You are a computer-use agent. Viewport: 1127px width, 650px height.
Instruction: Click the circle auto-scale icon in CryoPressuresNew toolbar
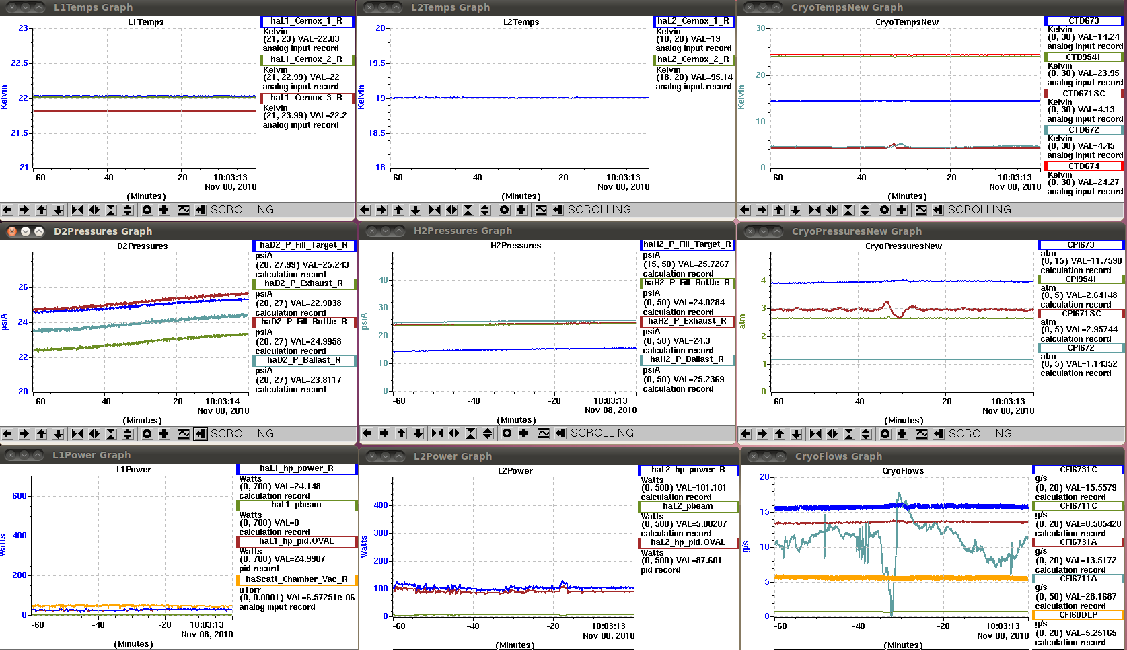pyautogui.click(x=885, y=434)
